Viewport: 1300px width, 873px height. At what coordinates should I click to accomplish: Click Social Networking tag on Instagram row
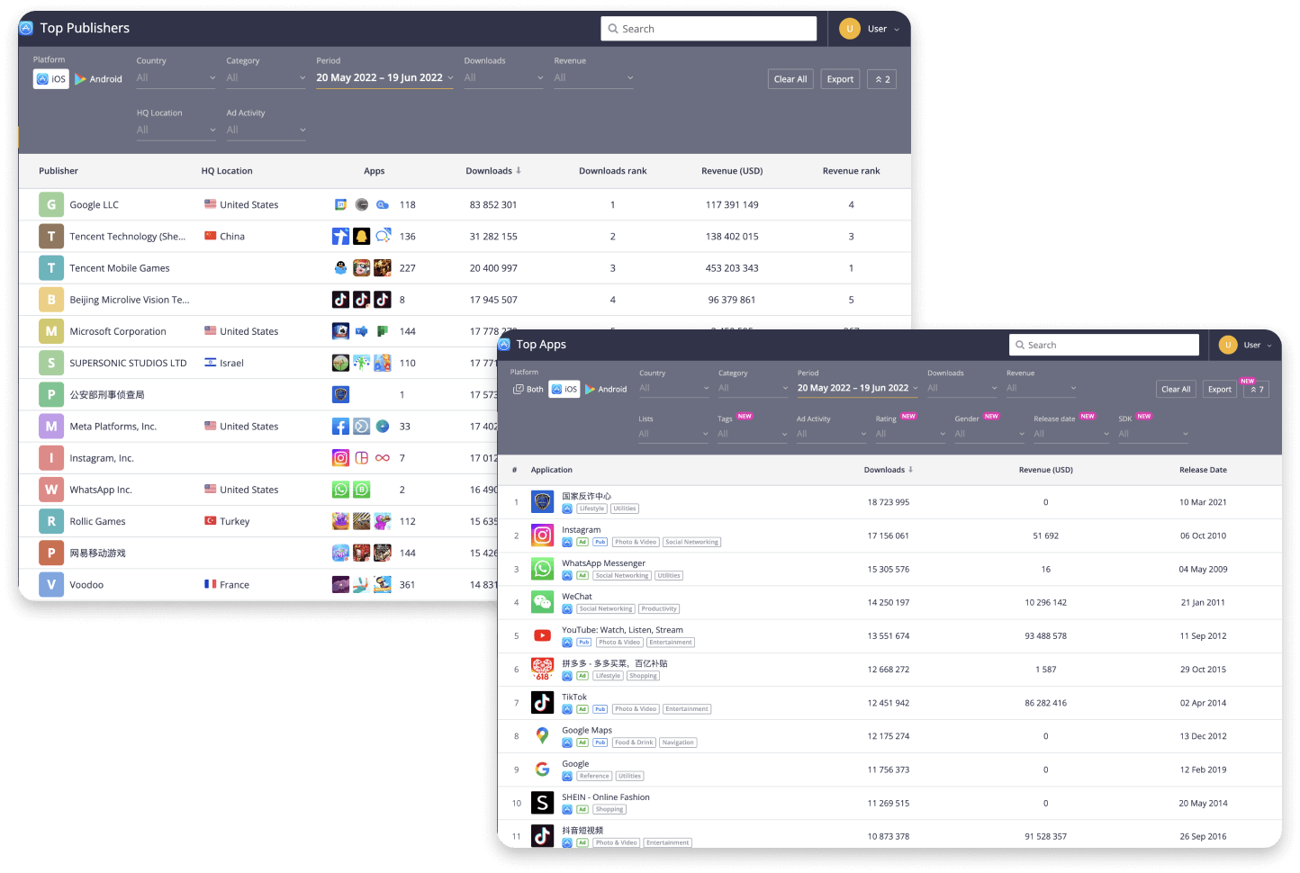point(691,543)
